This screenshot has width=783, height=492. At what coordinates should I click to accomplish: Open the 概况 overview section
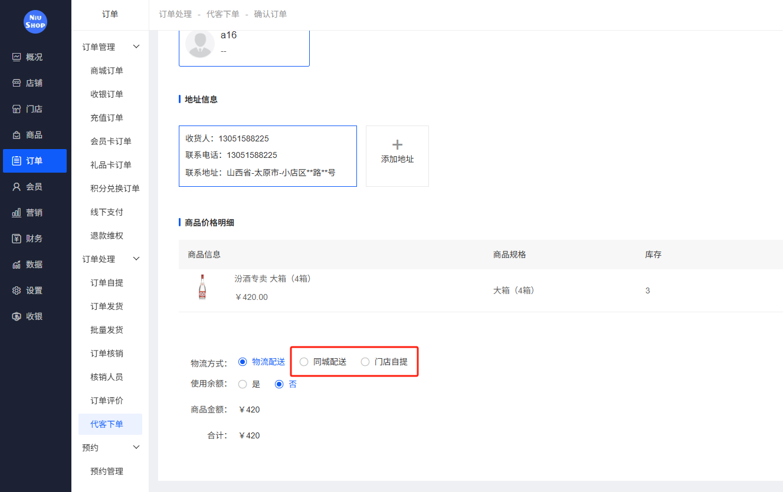coord(35,57)
